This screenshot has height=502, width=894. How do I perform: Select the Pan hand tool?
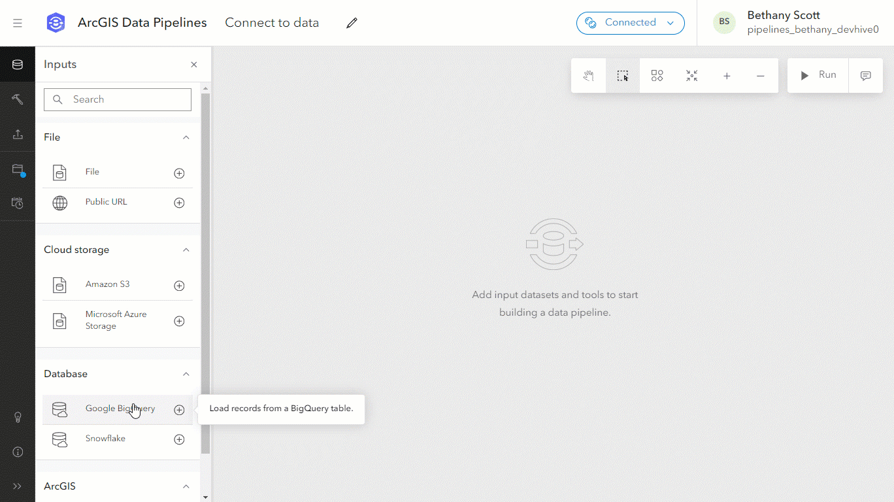(588, 76)
